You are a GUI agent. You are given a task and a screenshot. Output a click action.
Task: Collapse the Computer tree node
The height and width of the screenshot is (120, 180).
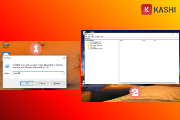[x=85, y=40]
